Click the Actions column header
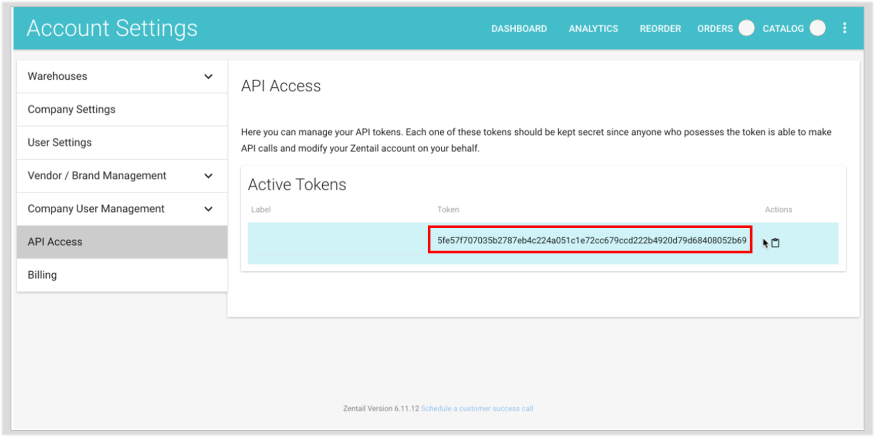 tap(778, 210)
